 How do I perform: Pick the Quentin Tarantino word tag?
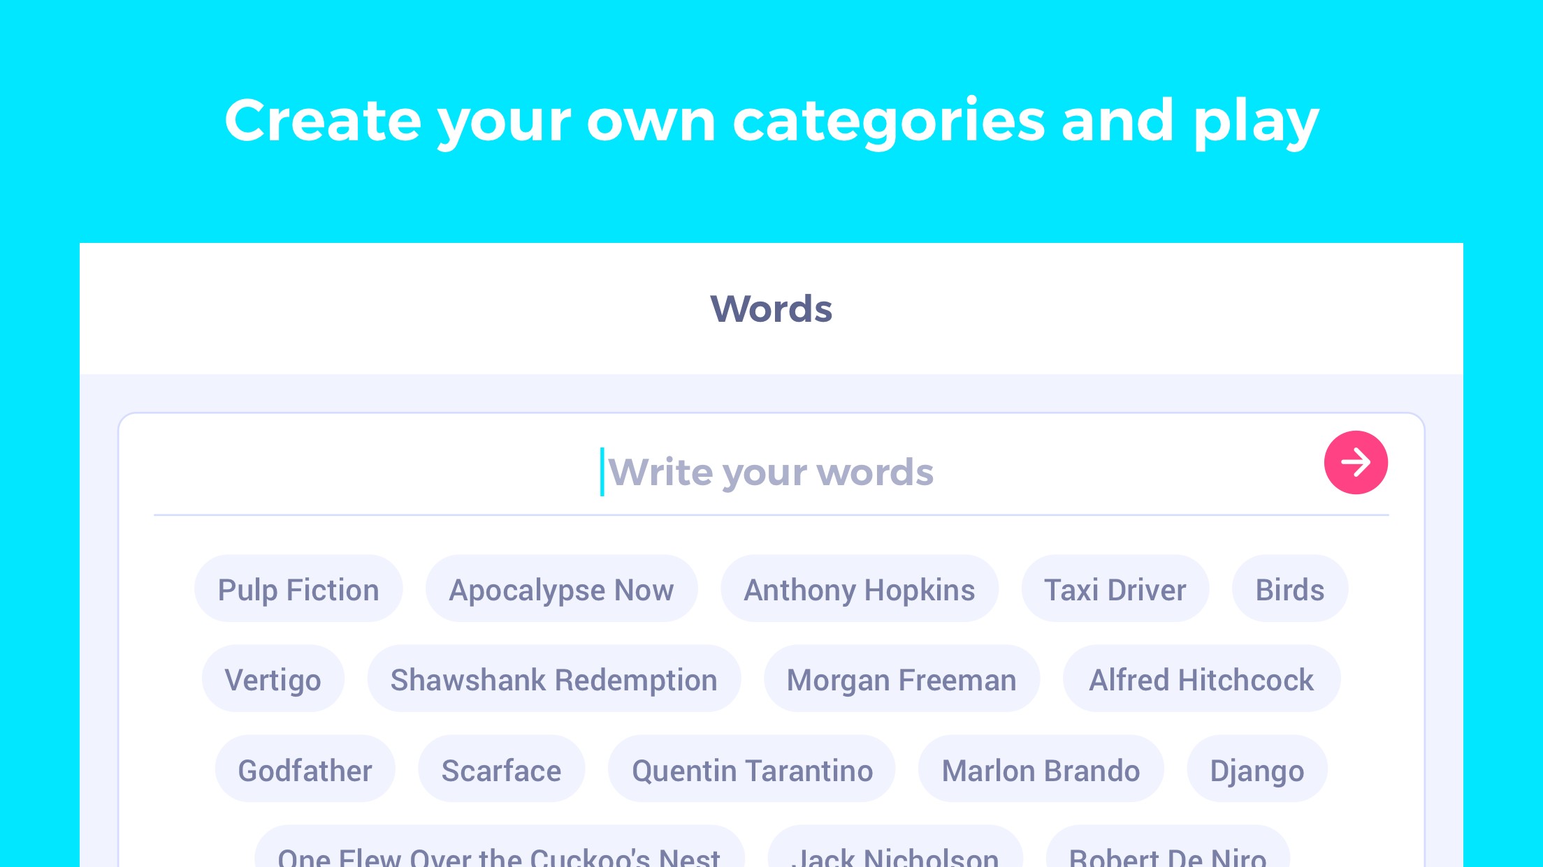(x=752, y=770)
